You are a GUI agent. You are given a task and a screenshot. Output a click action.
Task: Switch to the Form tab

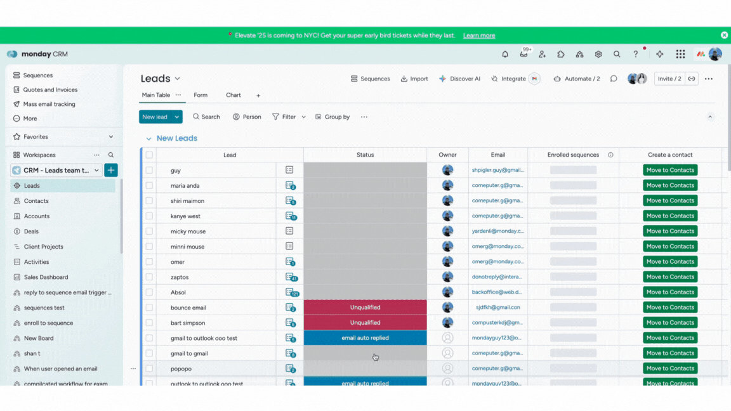pos(201,95)
